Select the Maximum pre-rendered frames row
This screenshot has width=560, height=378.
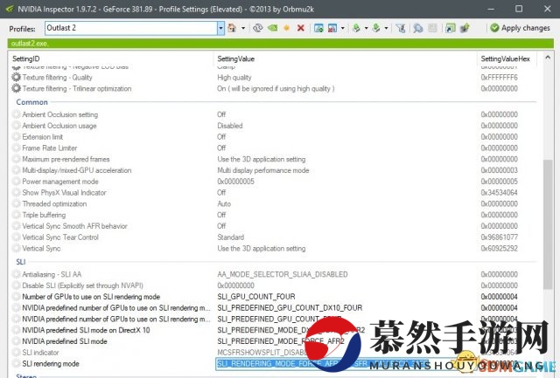(273, 159)
